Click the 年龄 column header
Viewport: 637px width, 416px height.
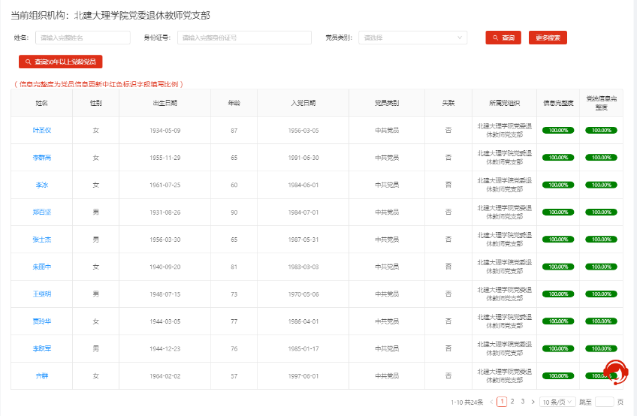[234, 103]
